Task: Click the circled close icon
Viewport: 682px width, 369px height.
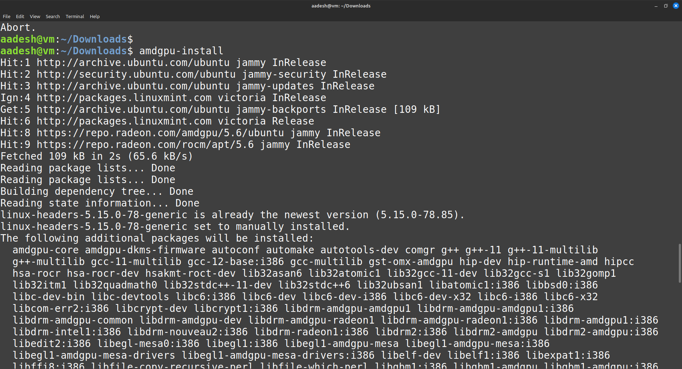Action: (676, 6)
